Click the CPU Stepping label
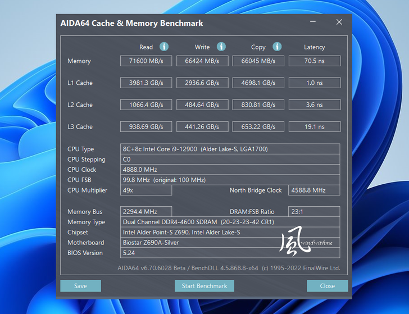This screenshot has height=314, width=409. 87,160
